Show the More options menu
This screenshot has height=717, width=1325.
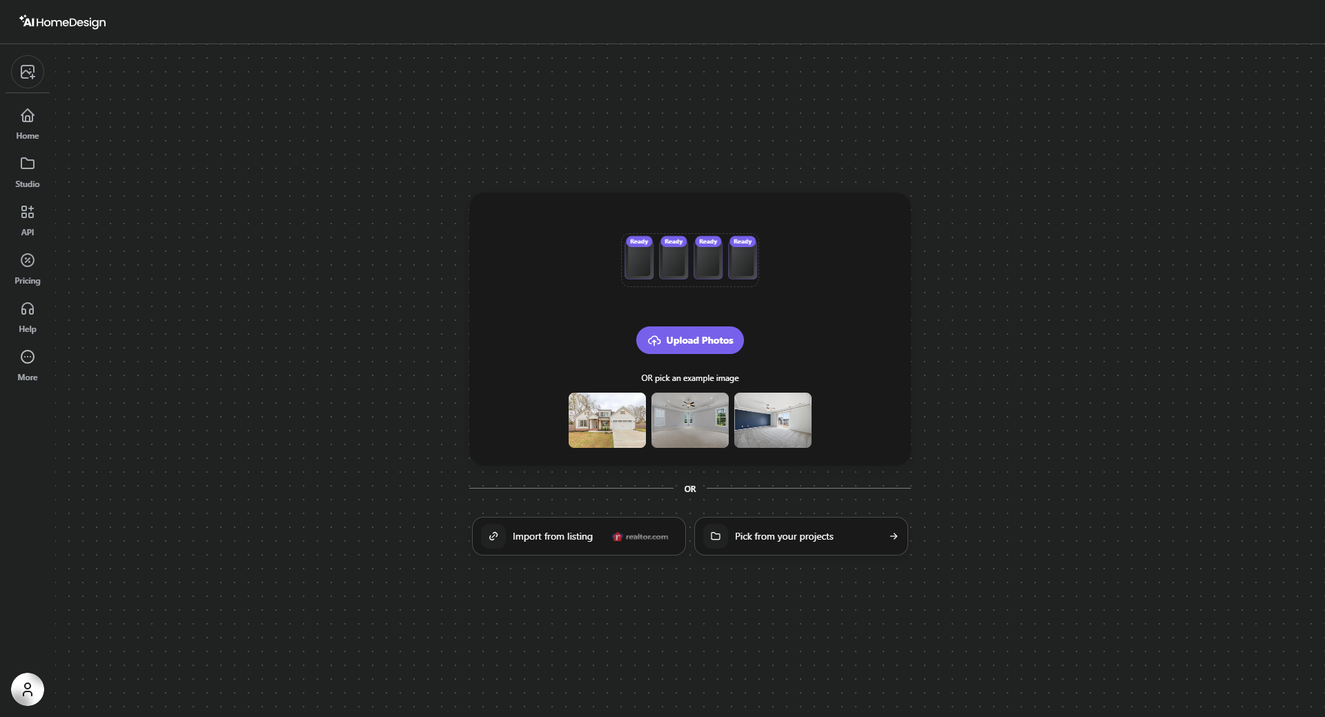(x=28, y=366)
